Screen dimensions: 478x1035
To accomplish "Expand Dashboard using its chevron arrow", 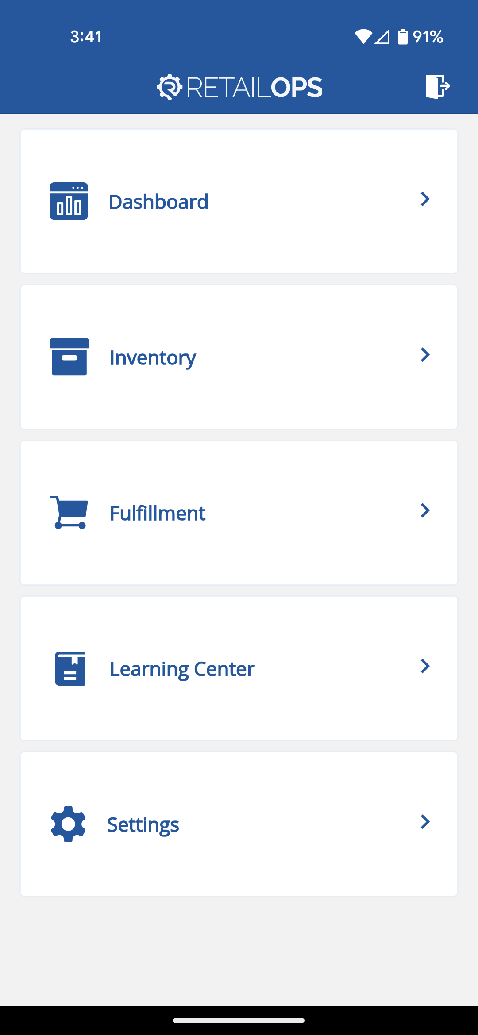I will click(425, 199).
